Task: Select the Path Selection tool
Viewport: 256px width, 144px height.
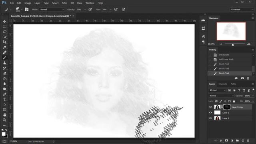Action: pyautogui.click(x=4, y=104)
